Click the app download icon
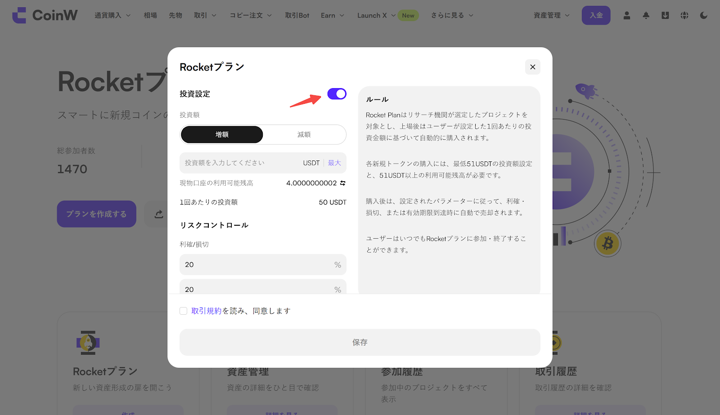This screenshot has height=415, width=720. click(x=665, y=15)
